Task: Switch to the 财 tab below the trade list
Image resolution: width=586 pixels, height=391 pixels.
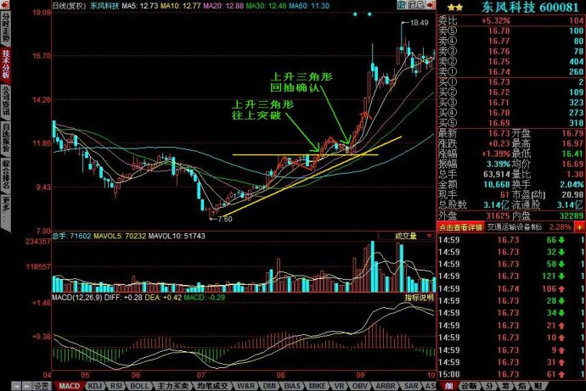Action: 538,386
